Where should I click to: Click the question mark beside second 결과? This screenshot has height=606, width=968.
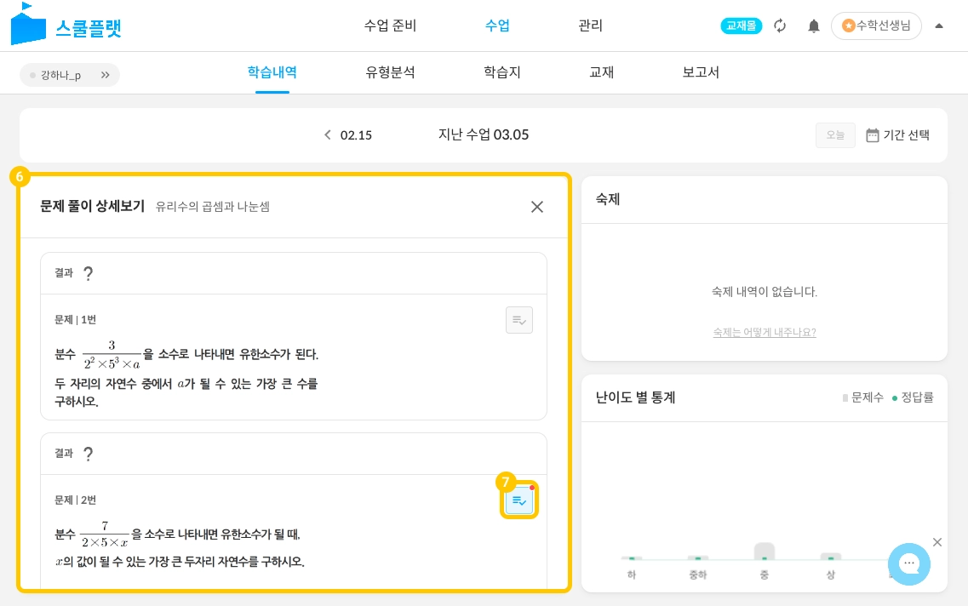click(x=88, y=454)
